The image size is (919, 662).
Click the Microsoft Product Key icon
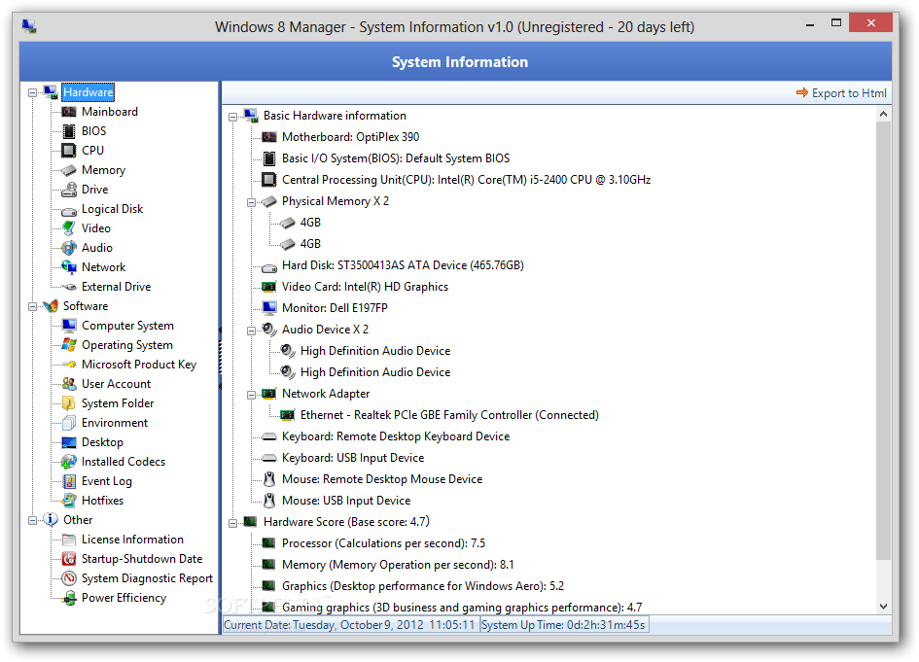click(x=69, y=365)
